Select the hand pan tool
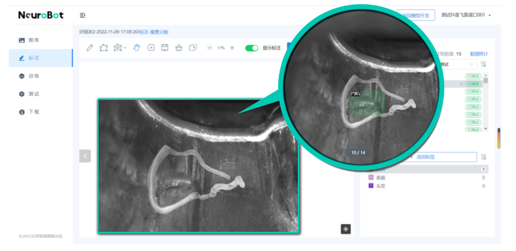This screenshot has height=251, width=516. (x=137, y=48)
